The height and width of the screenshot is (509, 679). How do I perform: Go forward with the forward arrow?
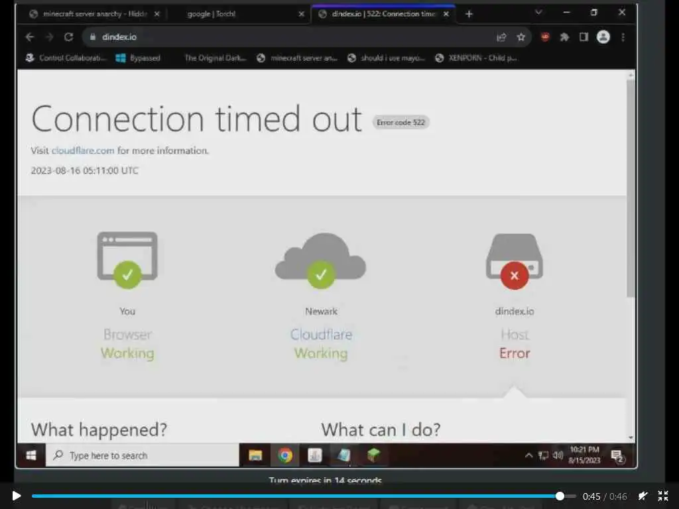[x=49, y=37]
